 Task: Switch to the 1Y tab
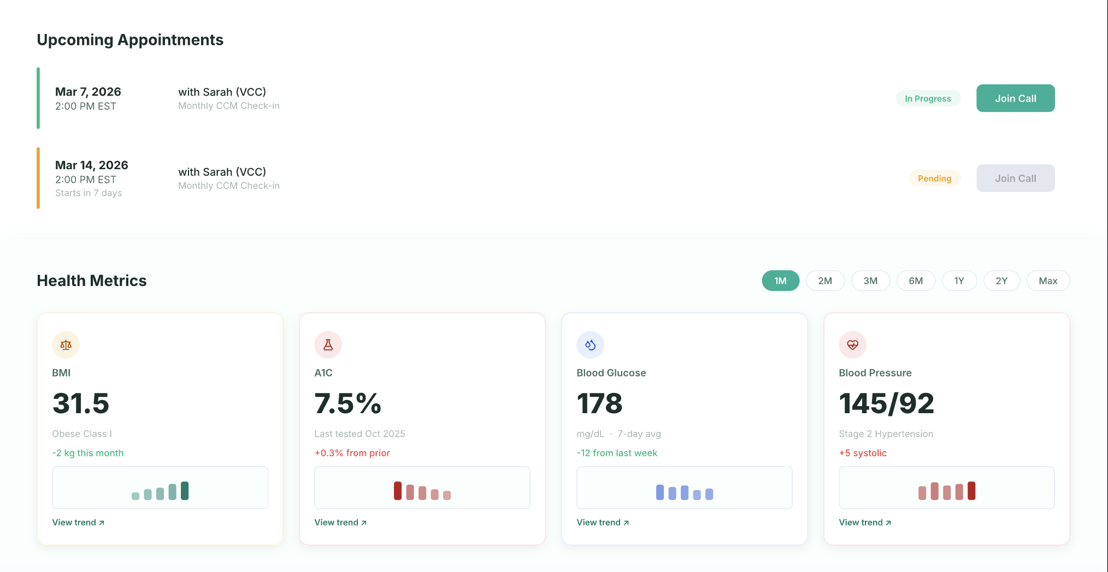pos(959,281)
